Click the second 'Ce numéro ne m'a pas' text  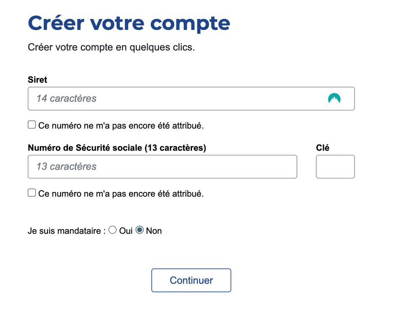click(121, 194)
